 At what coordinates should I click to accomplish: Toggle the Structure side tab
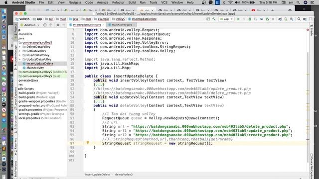click(x=15, y=124)
